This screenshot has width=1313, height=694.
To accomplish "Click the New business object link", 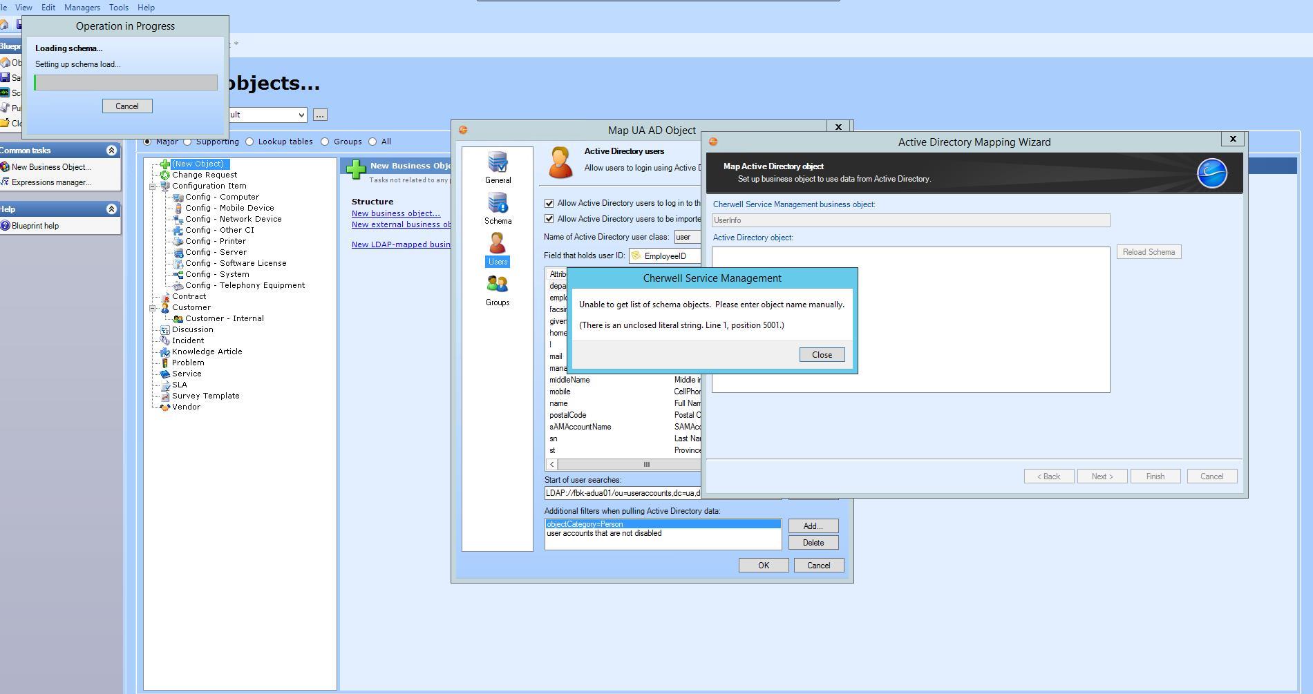I will (x=395, y=213).
